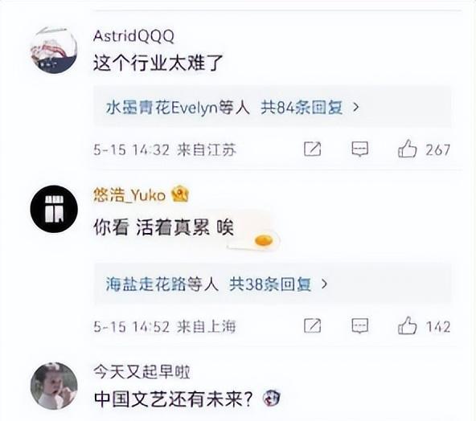Image resolution: width=476 pixels, height=421 pixels.
Task: Open the reply icon on AstridQQQ's comment
Action: tap(360, 149)
